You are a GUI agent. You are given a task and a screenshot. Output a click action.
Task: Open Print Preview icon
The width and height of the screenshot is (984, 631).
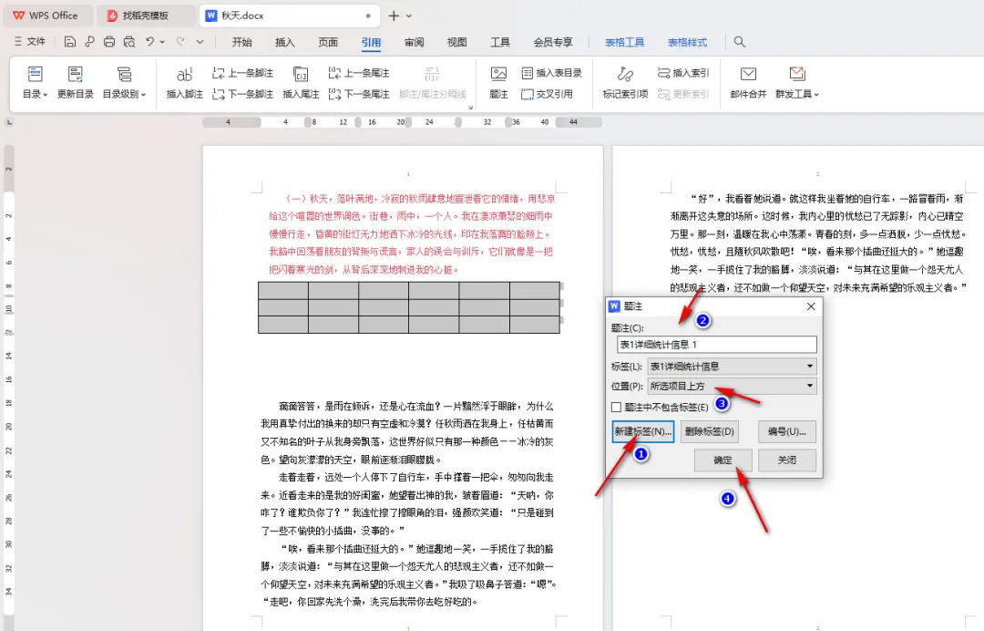129,41
